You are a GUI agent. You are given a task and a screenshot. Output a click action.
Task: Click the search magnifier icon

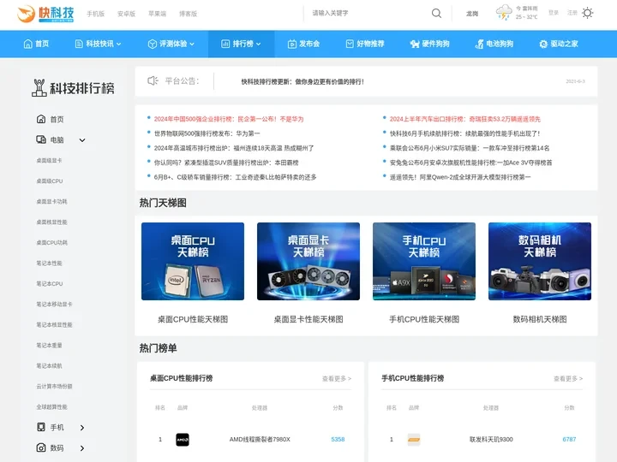click(x=436, y=13)
